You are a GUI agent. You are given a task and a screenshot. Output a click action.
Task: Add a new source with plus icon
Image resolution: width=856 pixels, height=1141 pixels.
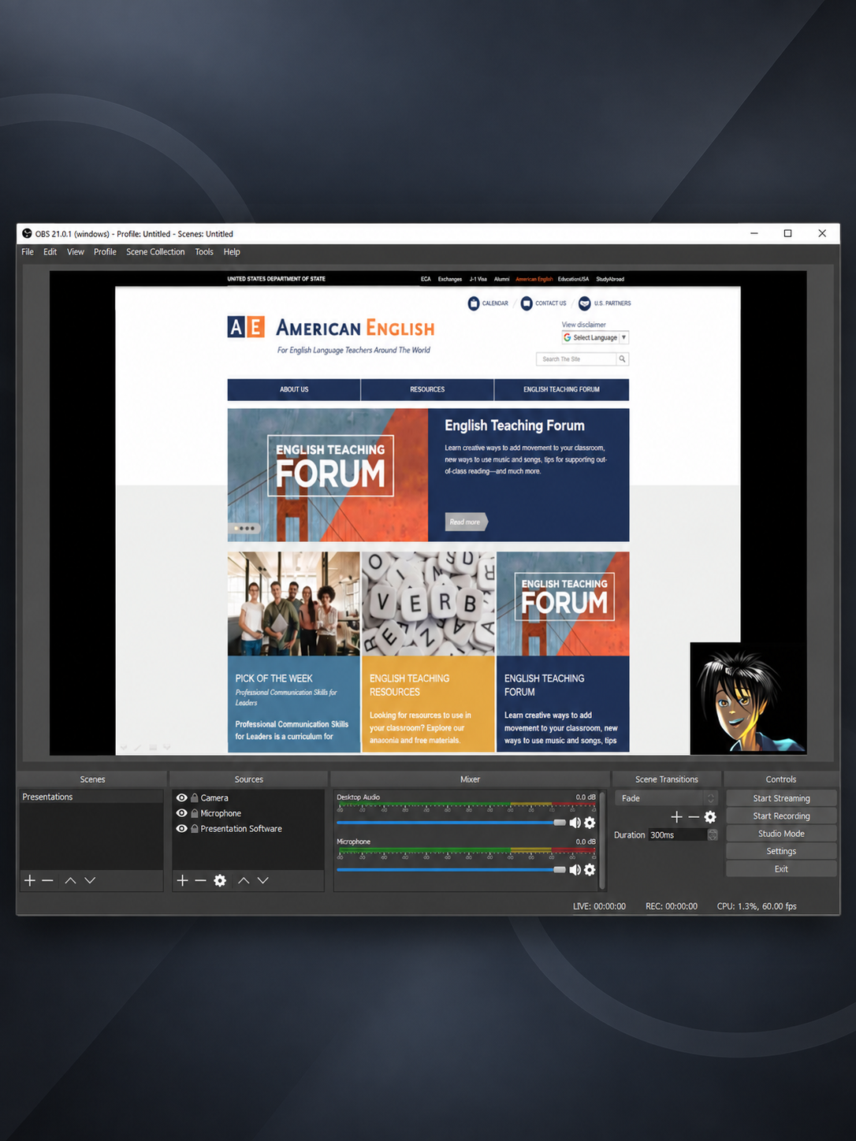click(x=182, y=880)
